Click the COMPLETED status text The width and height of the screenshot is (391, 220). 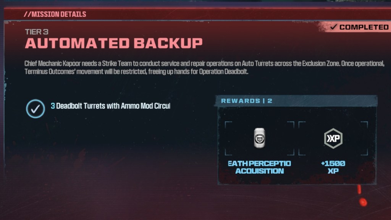[x=364, y=27]
